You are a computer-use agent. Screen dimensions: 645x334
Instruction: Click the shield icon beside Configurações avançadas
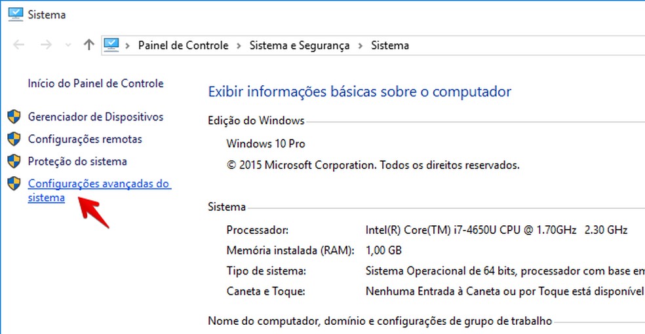tap(14, 184)
